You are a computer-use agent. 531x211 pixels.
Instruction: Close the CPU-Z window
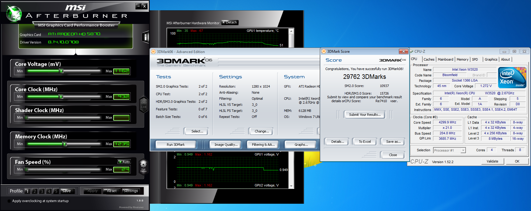(x=524, y=51)
